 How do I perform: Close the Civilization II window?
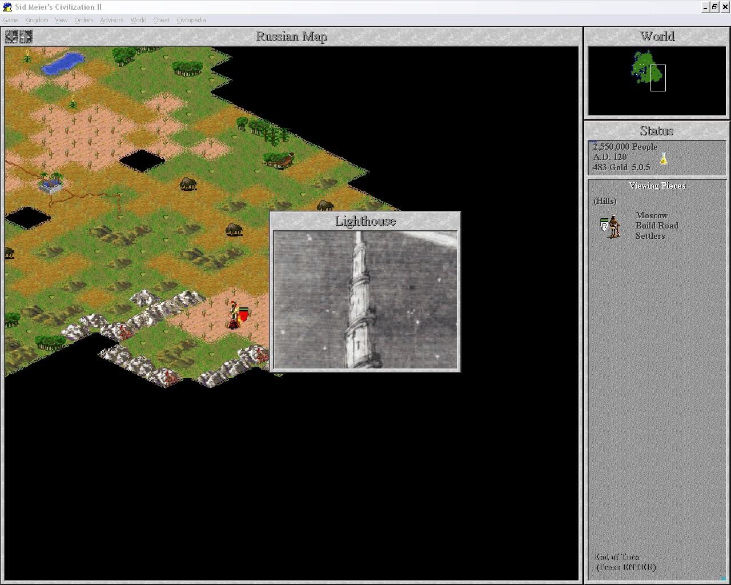click(725, 7)
